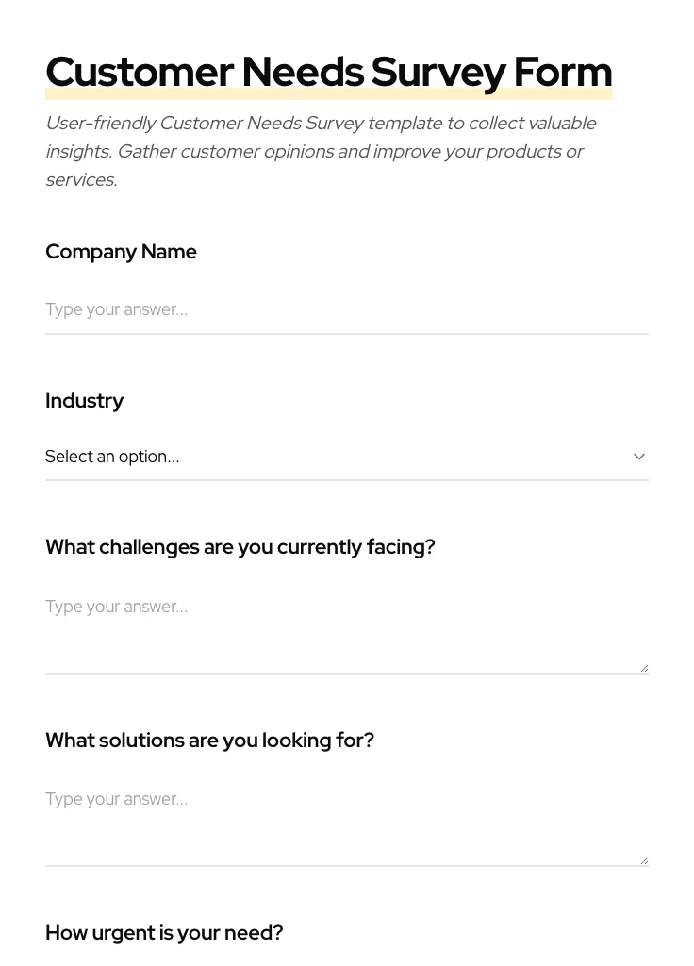Click the "Company Name" label
This screenshot has width=694, height=966.
[121, 252]
